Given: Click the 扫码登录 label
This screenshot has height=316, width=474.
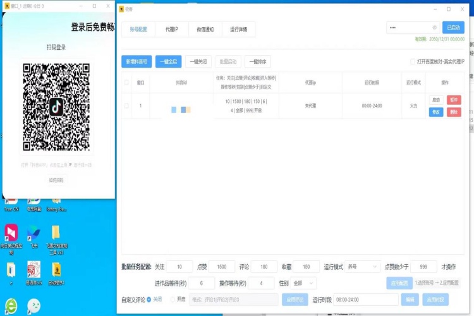Looking at the screenshot, I should tap(56, 47).
